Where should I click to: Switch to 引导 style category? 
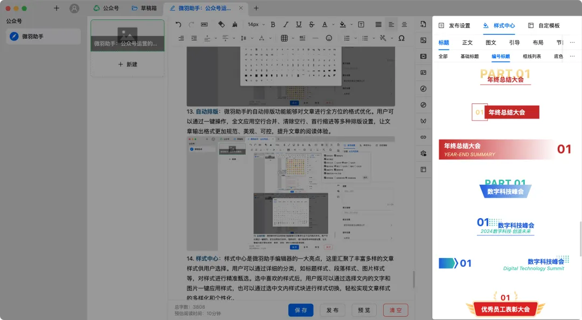pos(515,43)
